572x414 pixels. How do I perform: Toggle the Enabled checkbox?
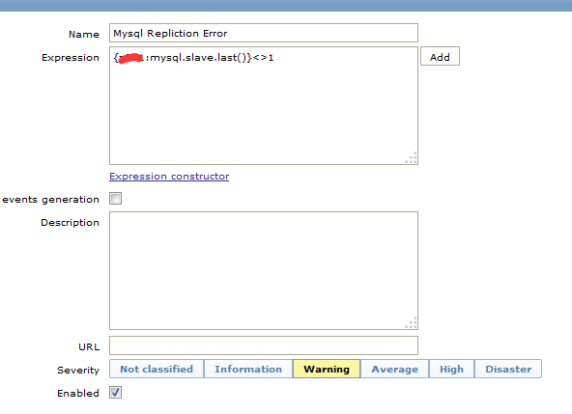(115, 393)
